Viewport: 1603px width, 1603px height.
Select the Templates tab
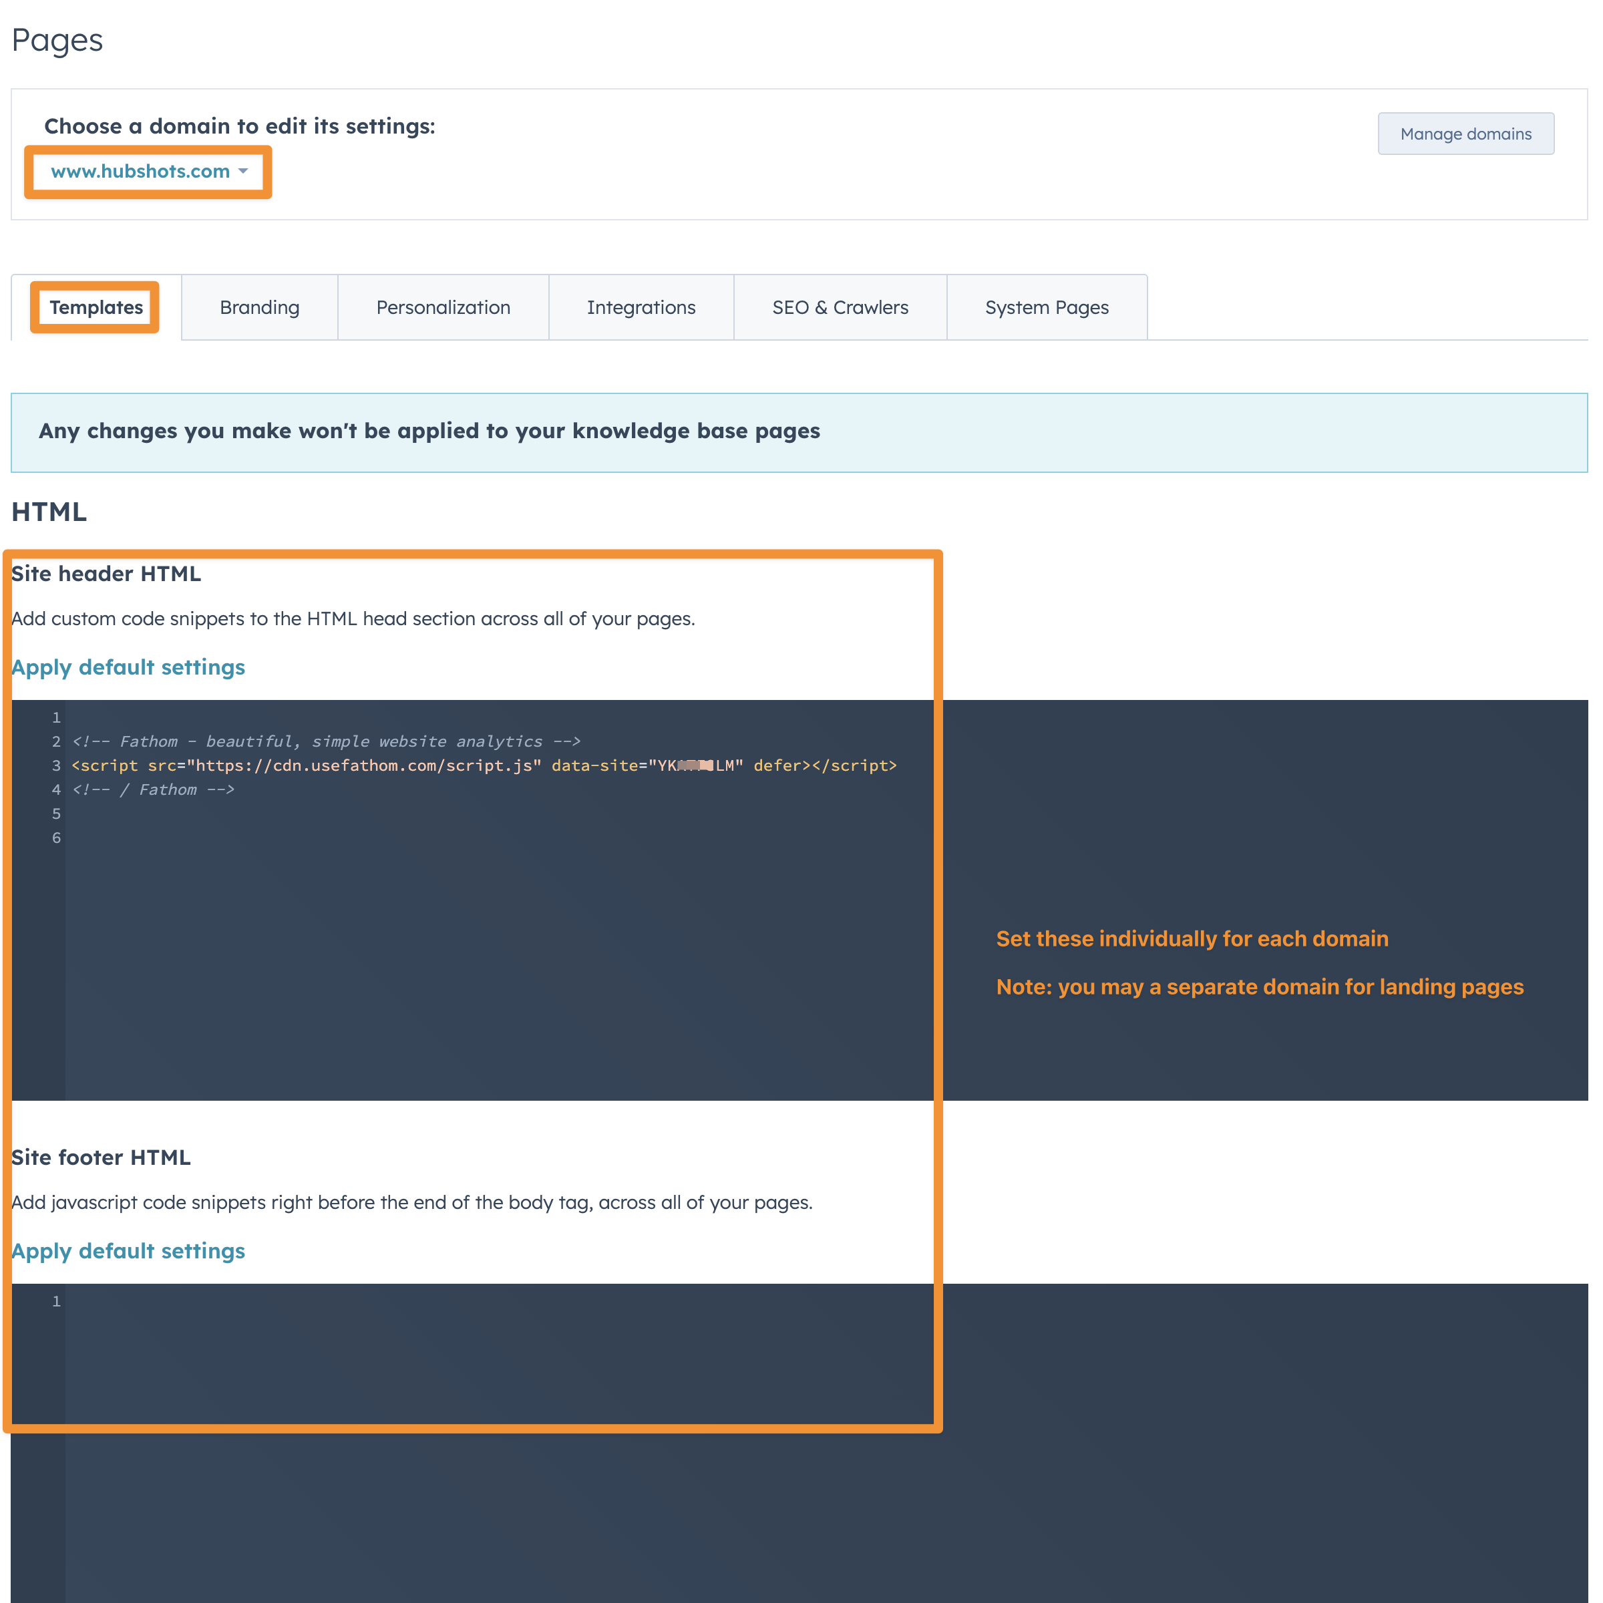point(96,308)
